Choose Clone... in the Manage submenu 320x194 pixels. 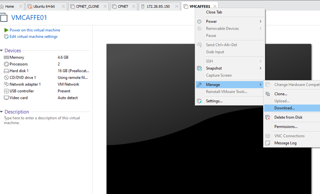click(292, 94)
